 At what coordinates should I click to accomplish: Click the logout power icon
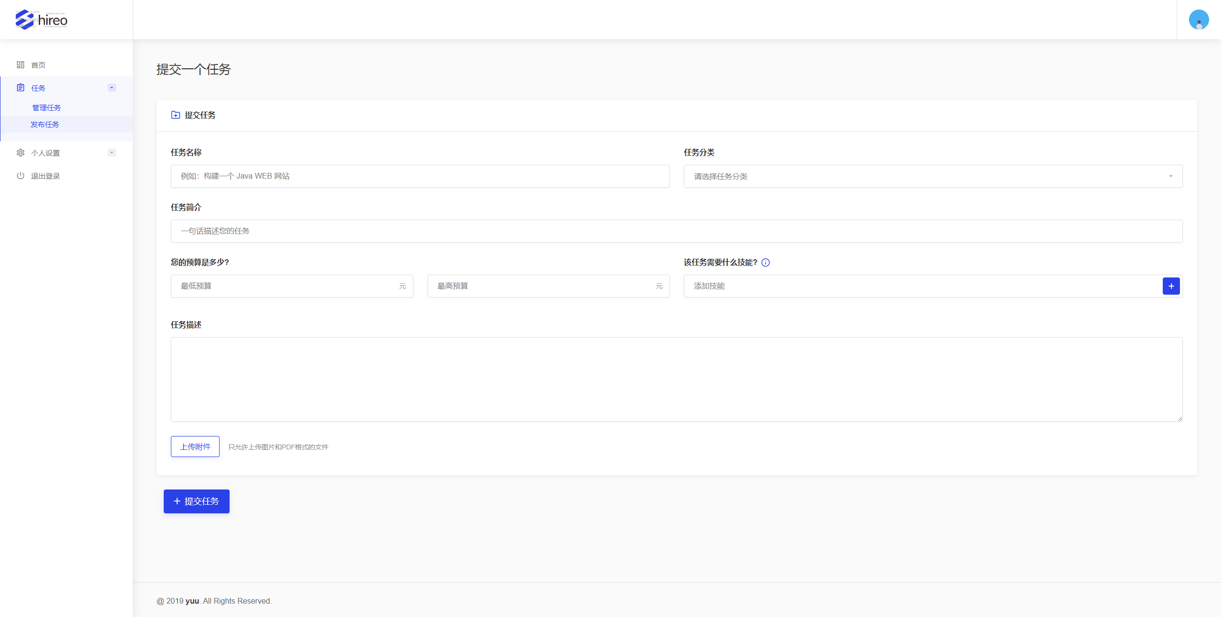[x=21, y=176]
